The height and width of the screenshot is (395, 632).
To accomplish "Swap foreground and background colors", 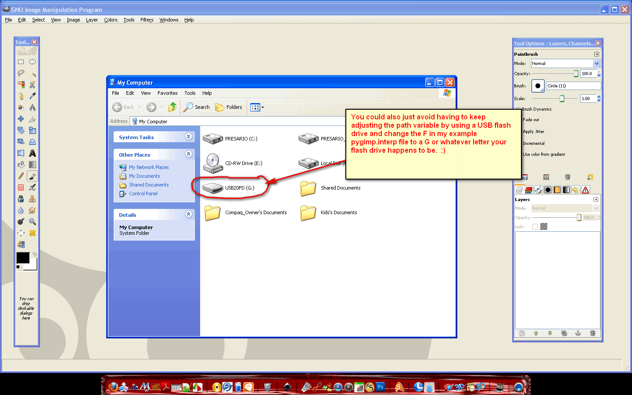I will coord(34,255).
